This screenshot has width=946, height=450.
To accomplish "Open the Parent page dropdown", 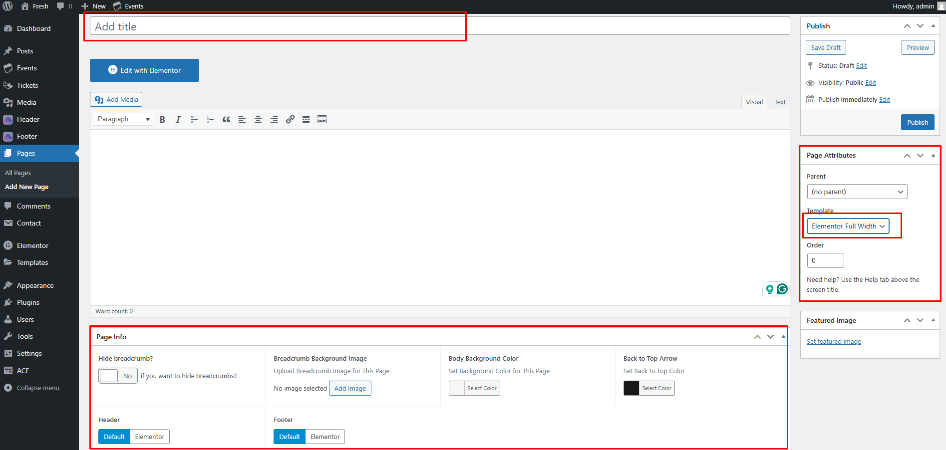I will 857,192.
